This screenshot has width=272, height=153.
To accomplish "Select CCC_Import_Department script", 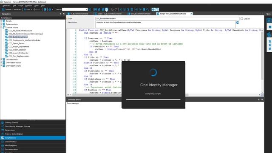I will point(19,47).
